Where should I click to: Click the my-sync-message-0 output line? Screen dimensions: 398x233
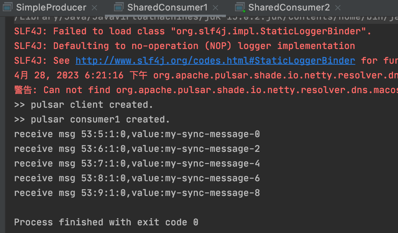[x=137, y=134]
